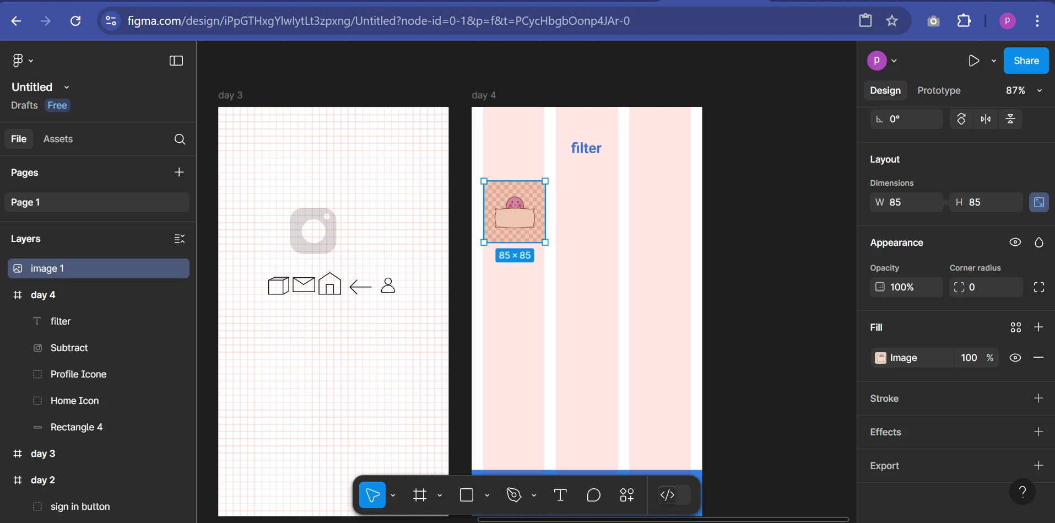Image resolution: width=1055 pixels, height=523 pixels.
Task: Open blend mode droplet icon in Appearance
Action: [1039, 242]
